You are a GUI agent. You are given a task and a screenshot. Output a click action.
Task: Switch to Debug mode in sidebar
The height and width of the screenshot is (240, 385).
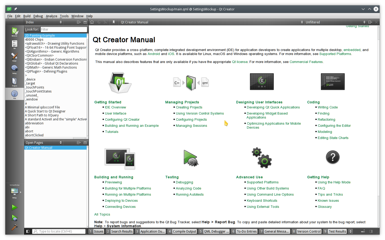[x=15, y=69]
